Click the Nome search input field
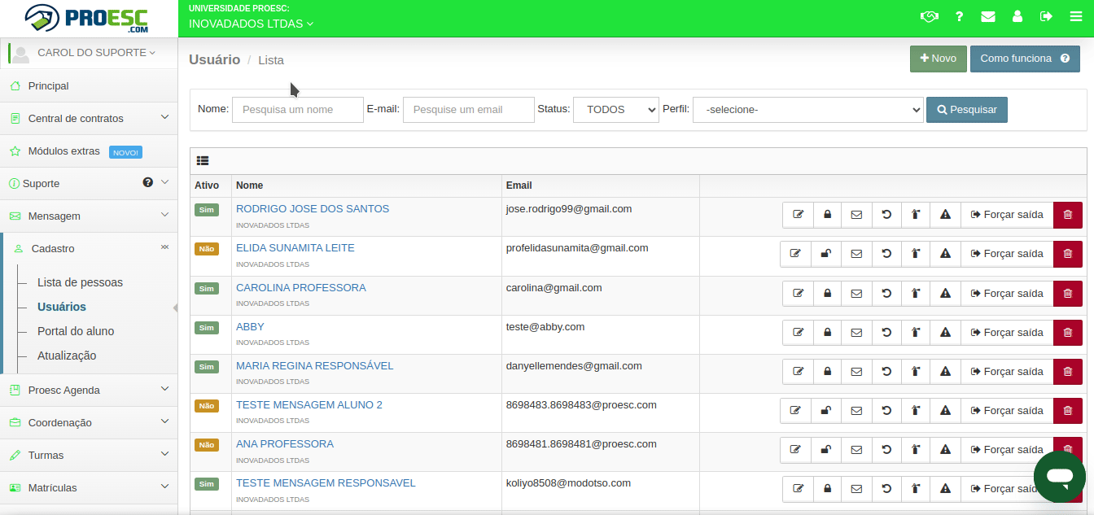 [x=297, y=110]
